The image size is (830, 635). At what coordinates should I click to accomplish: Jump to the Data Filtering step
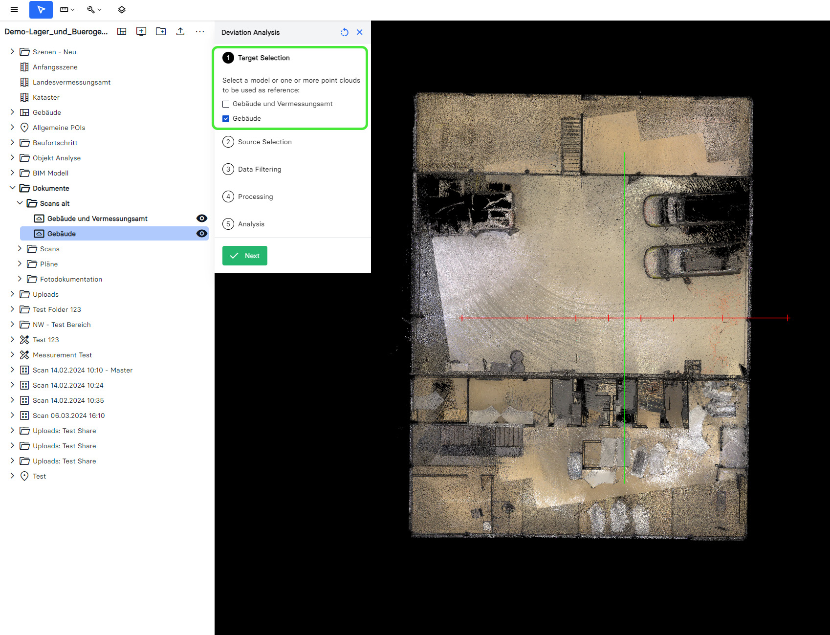259,169
